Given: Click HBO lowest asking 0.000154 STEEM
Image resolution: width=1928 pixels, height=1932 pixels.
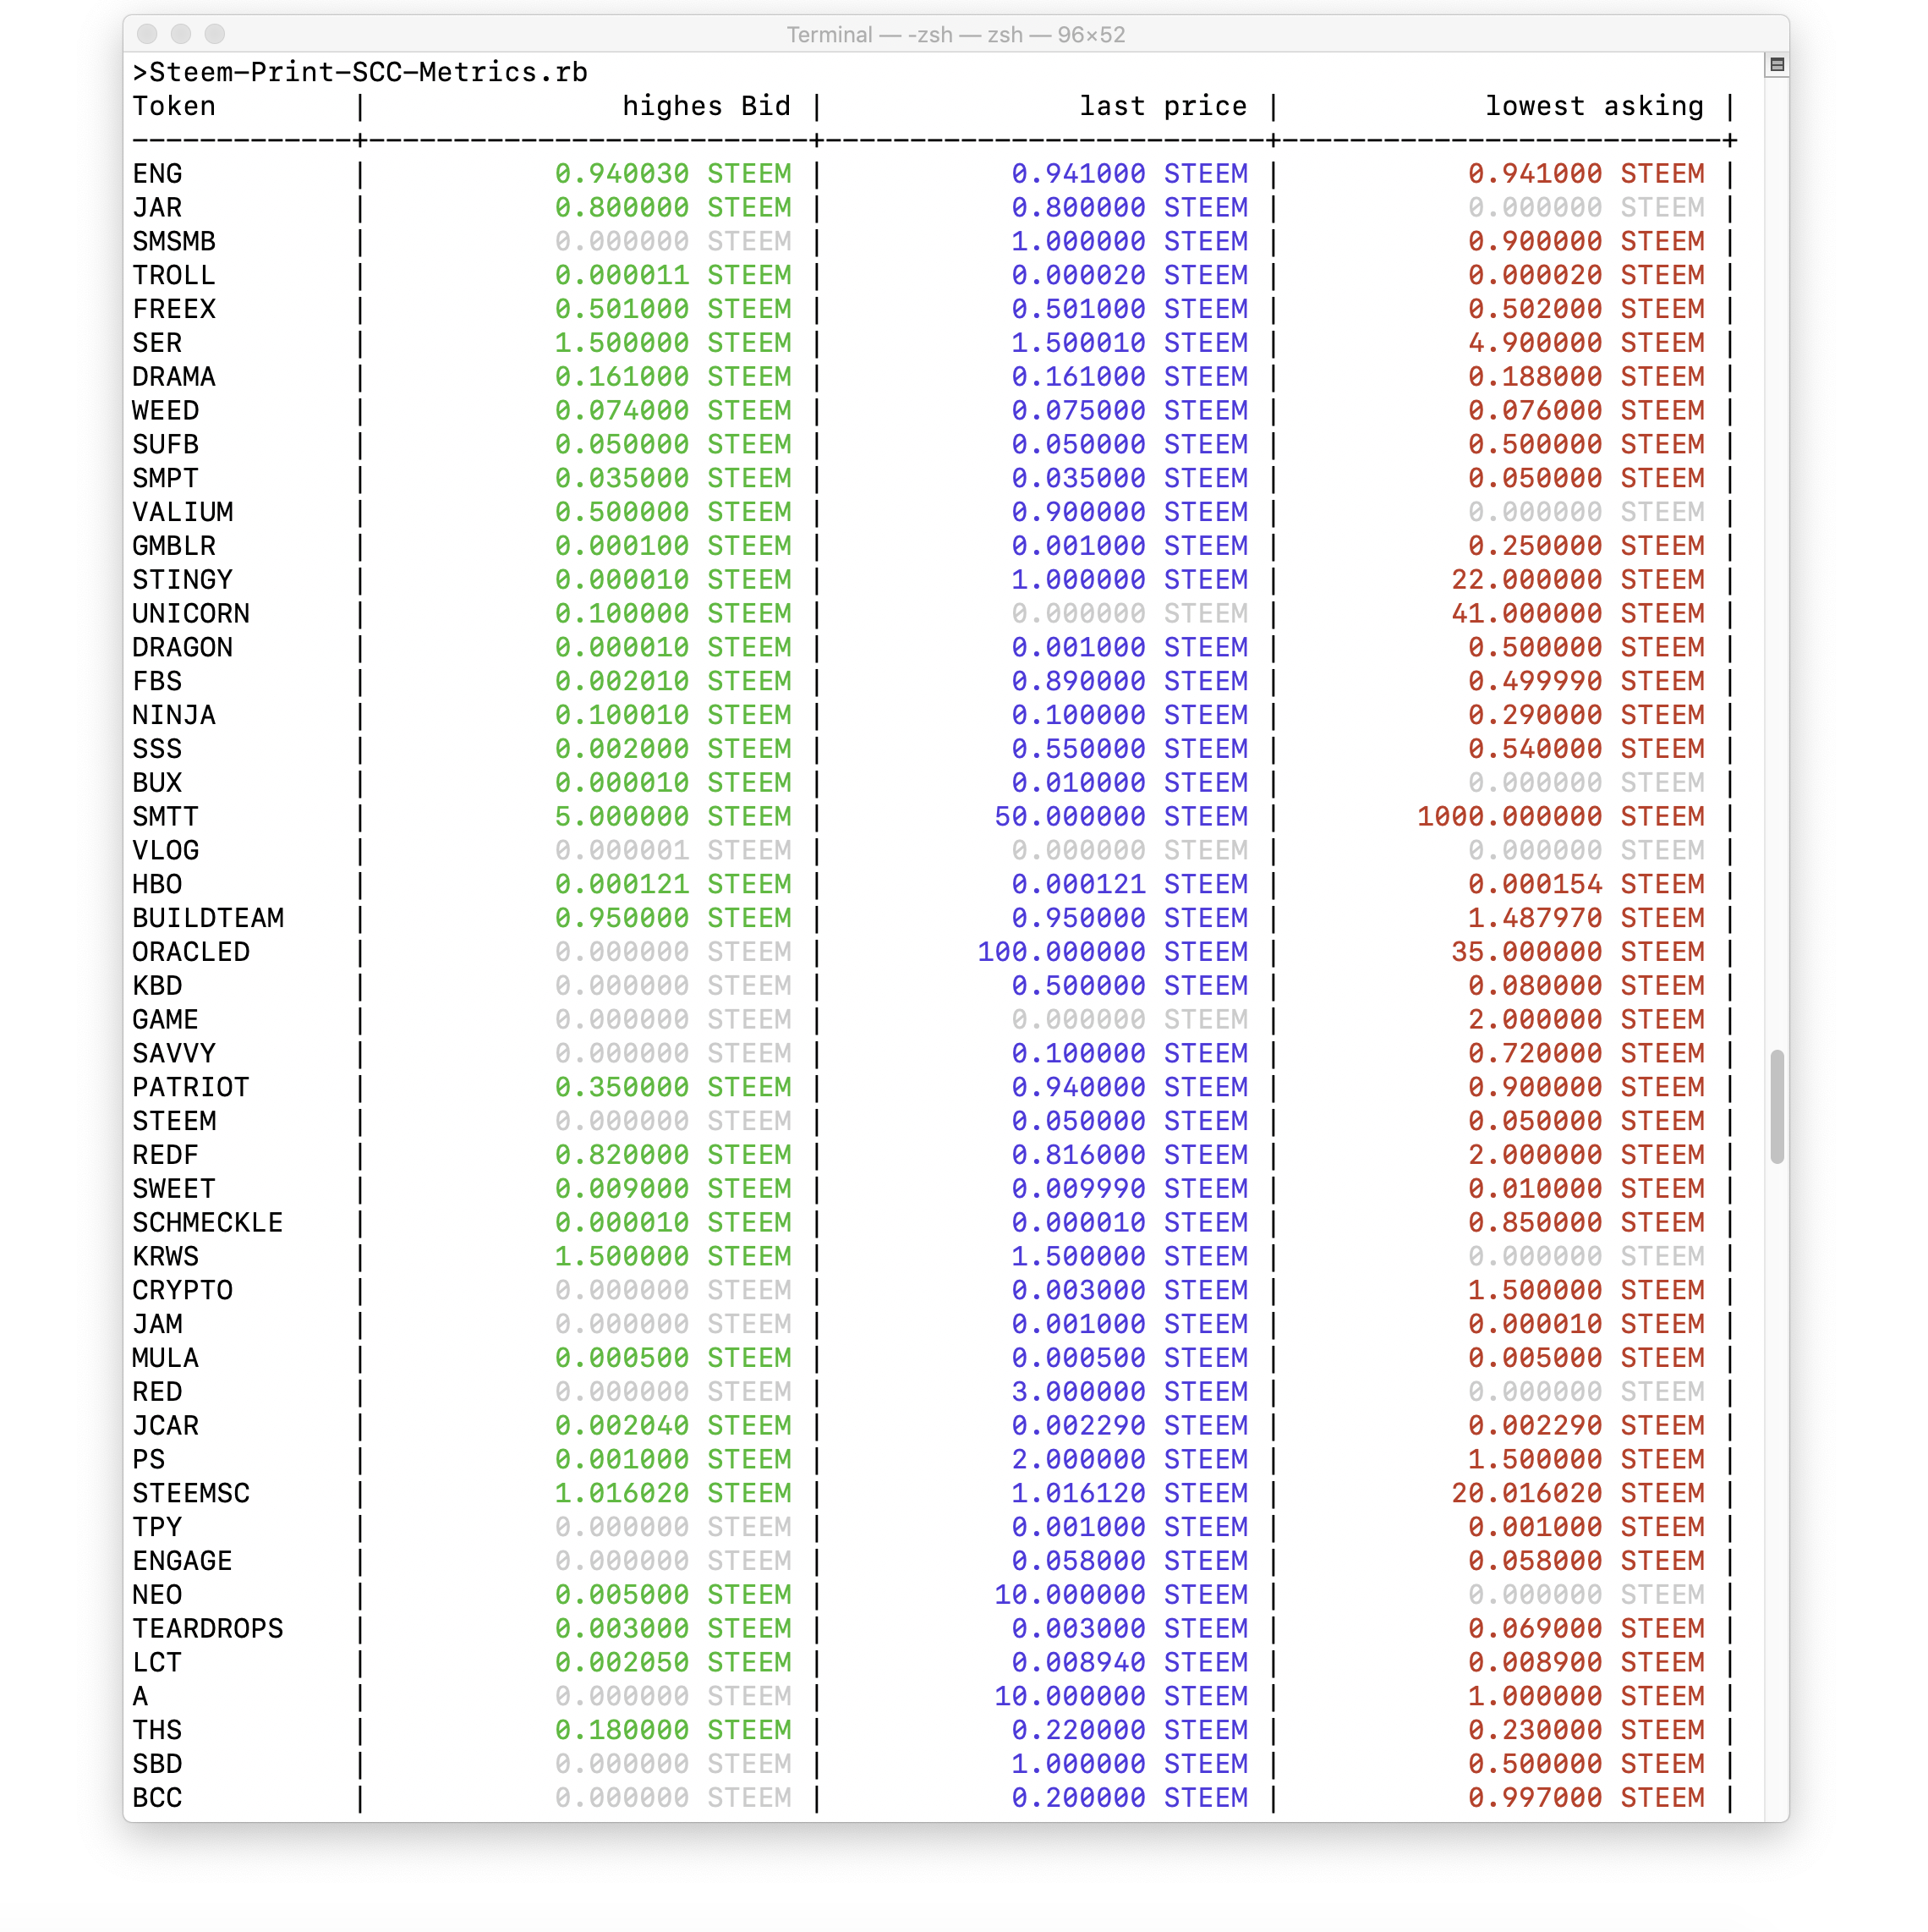Looking at the screenshot, I should 1586,885.
